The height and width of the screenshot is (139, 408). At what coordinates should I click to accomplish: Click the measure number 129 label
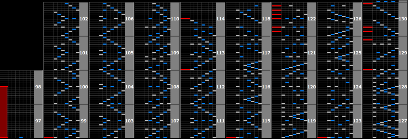tap(403, 53)
